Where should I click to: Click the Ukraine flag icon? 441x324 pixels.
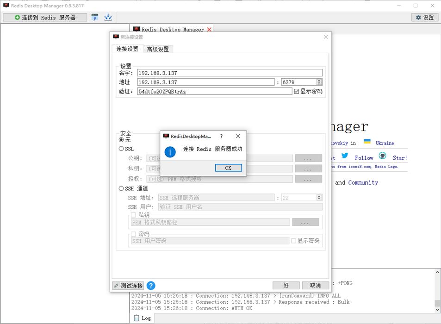[367, 141]
